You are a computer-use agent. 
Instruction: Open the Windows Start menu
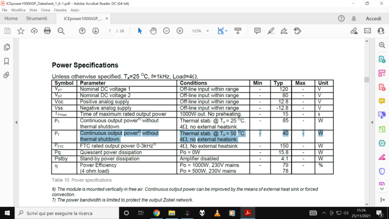coord(7,213)
